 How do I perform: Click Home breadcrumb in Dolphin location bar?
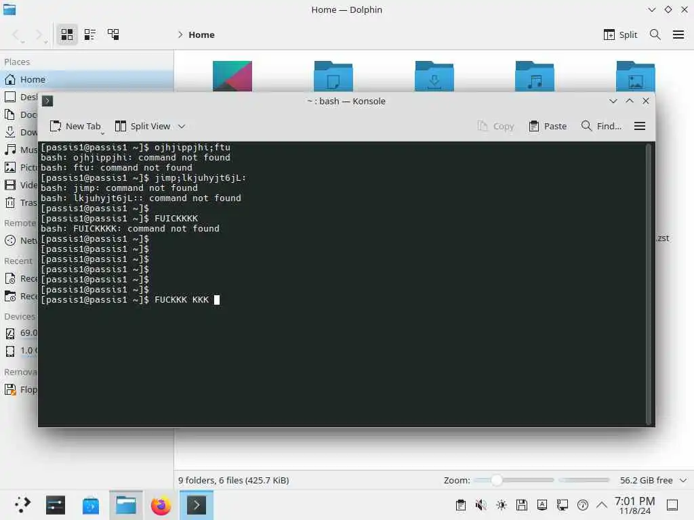pyautogui.click(x=201, y=35)
